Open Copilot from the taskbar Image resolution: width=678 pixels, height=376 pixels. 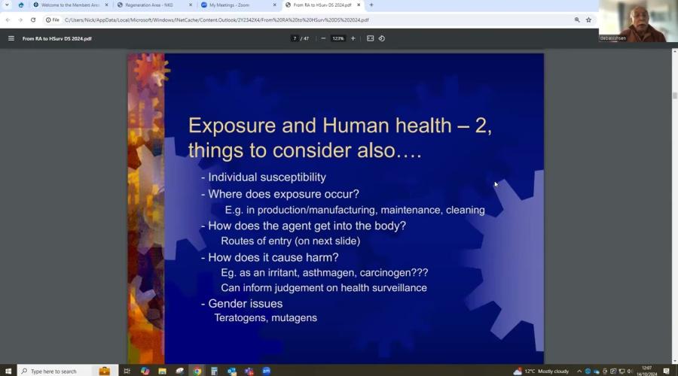click(x=145, y=371)
